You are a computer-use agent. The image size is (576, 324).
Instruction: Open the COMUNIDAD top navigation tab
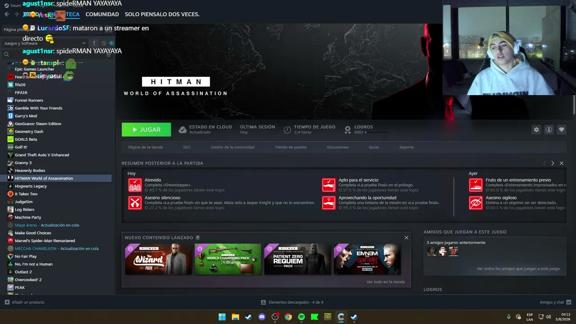pyautogui.click(x=102, y=14)
